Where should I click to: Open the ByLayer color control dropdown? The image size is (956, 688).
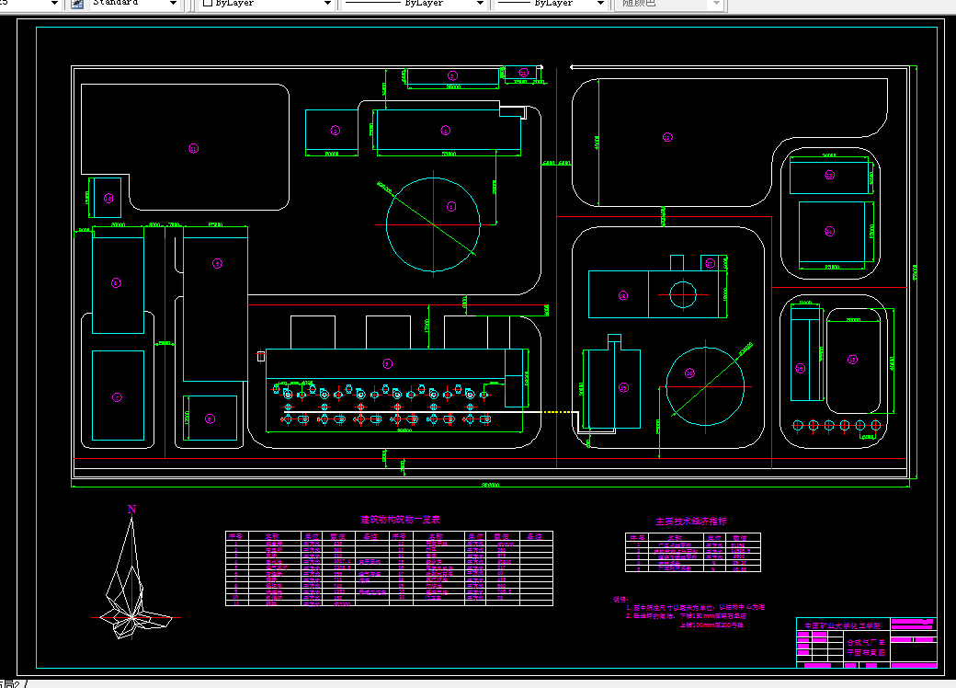266,4
